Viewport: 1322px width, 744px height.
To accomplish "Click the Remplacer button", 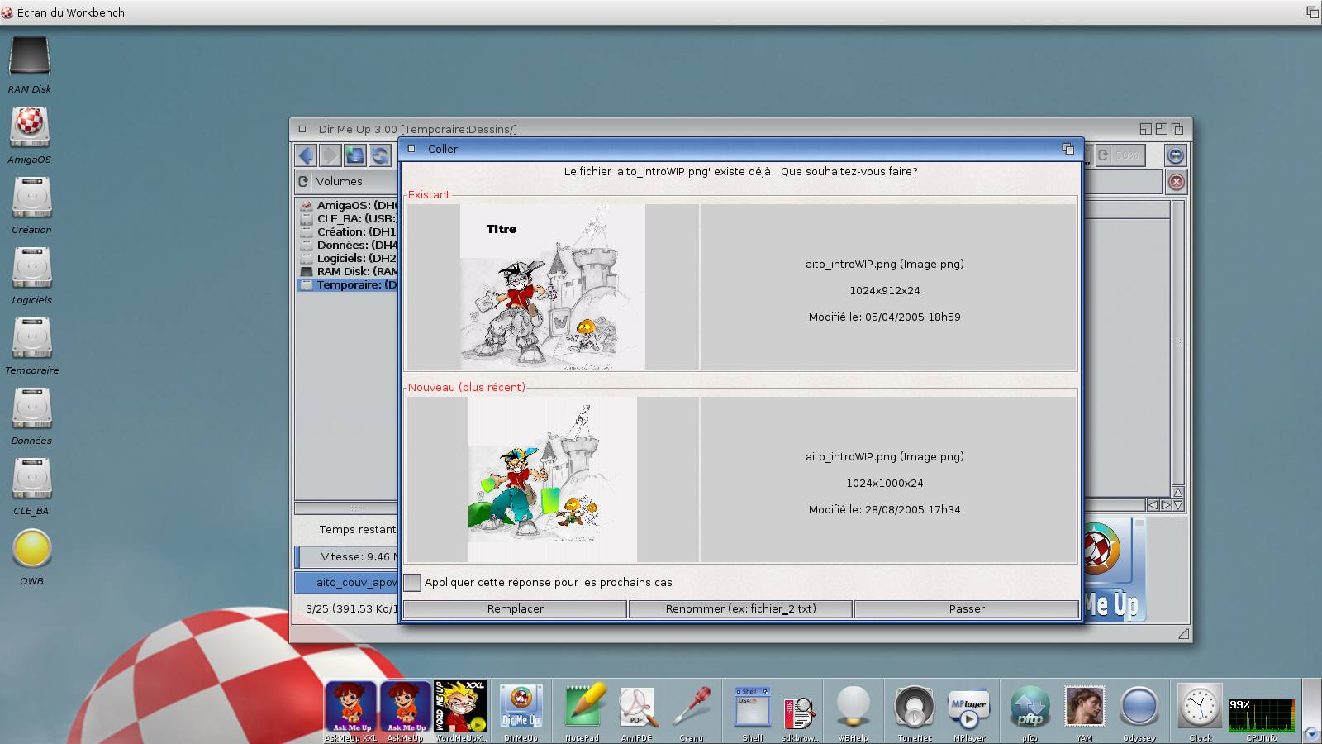I will tap(515, 609).
